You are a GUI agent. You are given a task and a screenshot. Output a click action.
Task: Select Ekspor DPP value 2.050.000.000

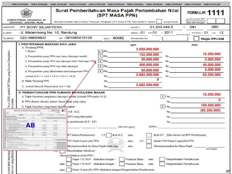pos(148,49)
